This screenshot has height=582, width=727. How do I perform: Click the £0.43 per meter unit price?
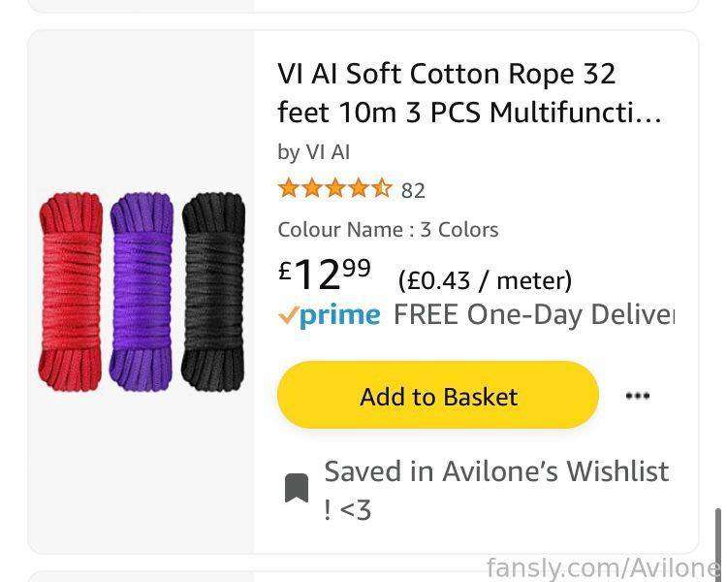[485, 280]
